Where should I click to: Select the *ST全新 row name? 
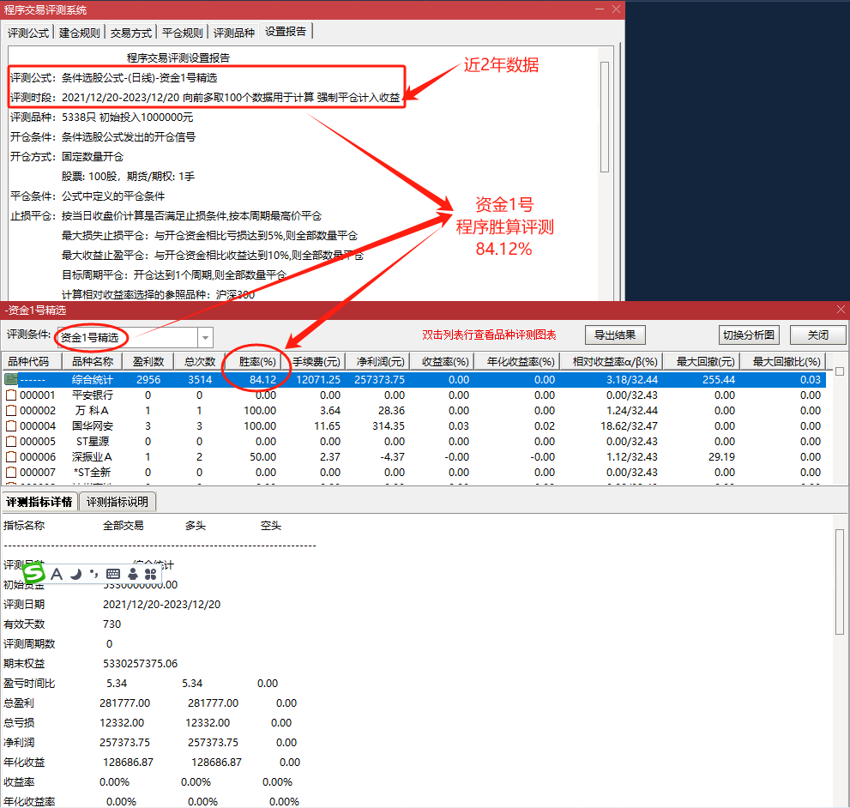click(x=92, y=473)
